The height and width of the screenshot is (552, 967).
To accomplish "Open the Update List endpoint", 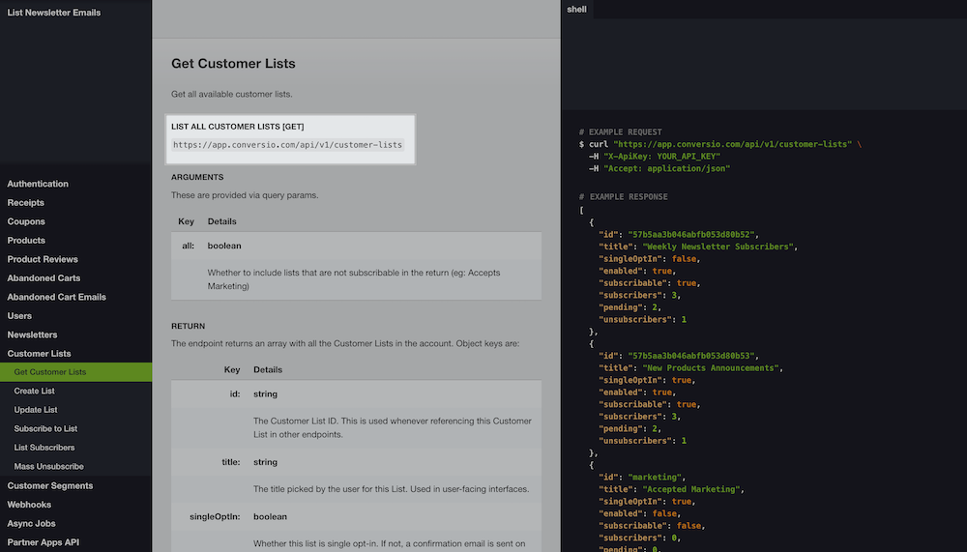I will click(36, 410).
